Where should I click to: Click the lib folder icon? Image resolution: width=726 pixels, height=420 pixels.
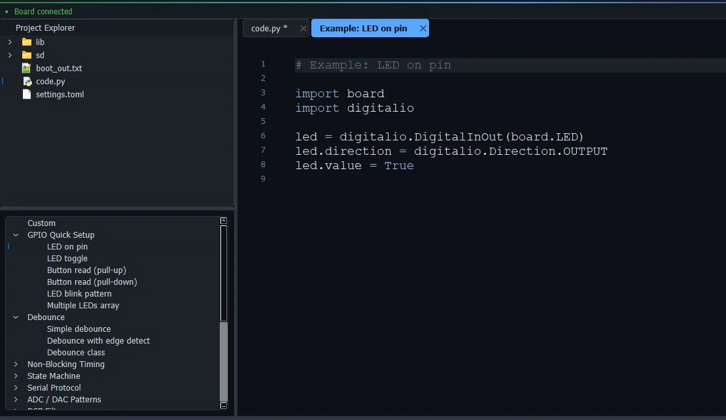click(x=27, y=42)
